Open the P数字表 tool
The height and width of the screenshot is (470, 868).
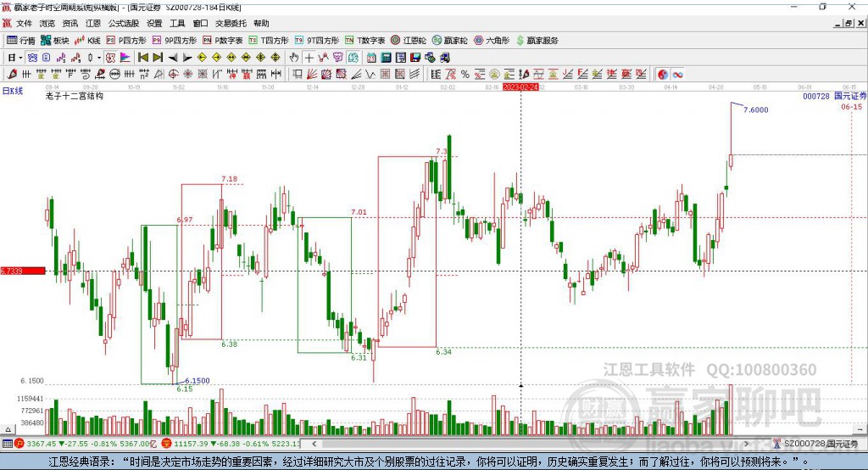[x=223, y=41]
